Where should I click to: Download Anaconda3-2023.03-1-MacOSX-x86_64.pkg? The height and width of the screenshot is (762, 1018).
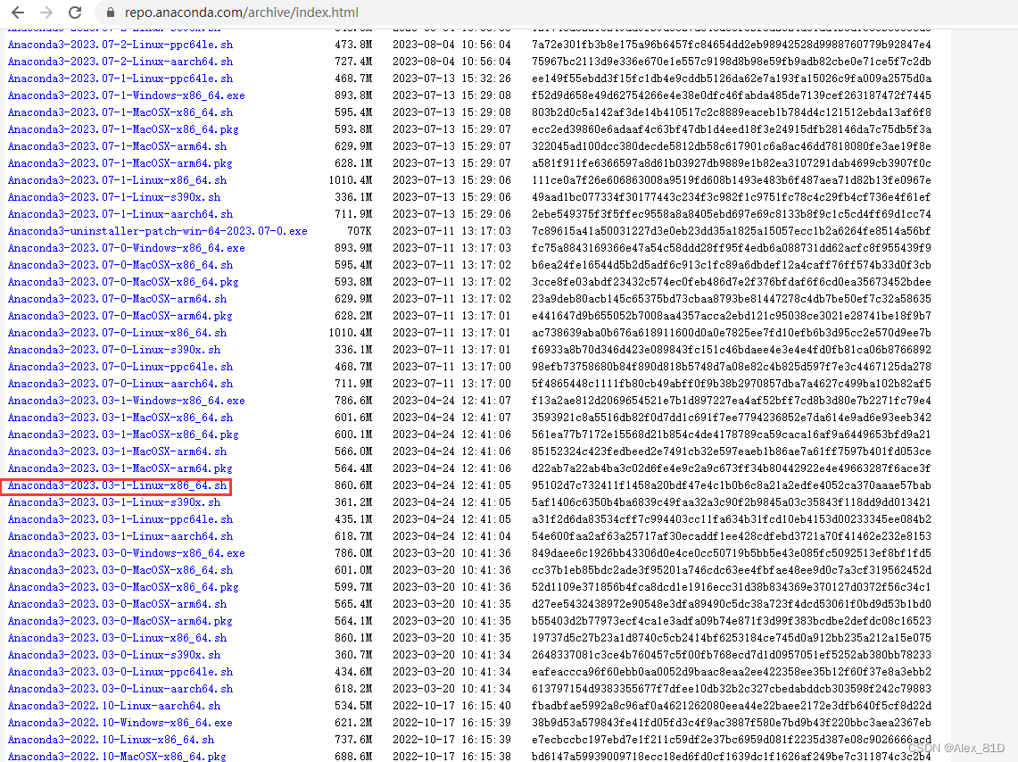123,435
